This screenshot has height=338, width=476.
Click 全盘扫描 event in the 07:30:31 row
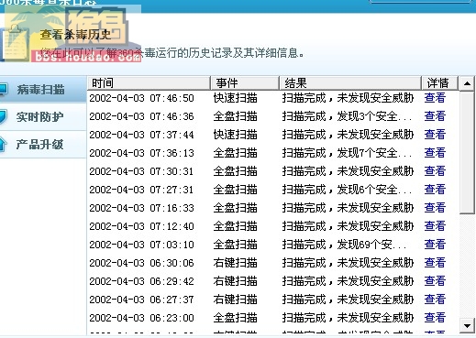[x=235, y=171]
